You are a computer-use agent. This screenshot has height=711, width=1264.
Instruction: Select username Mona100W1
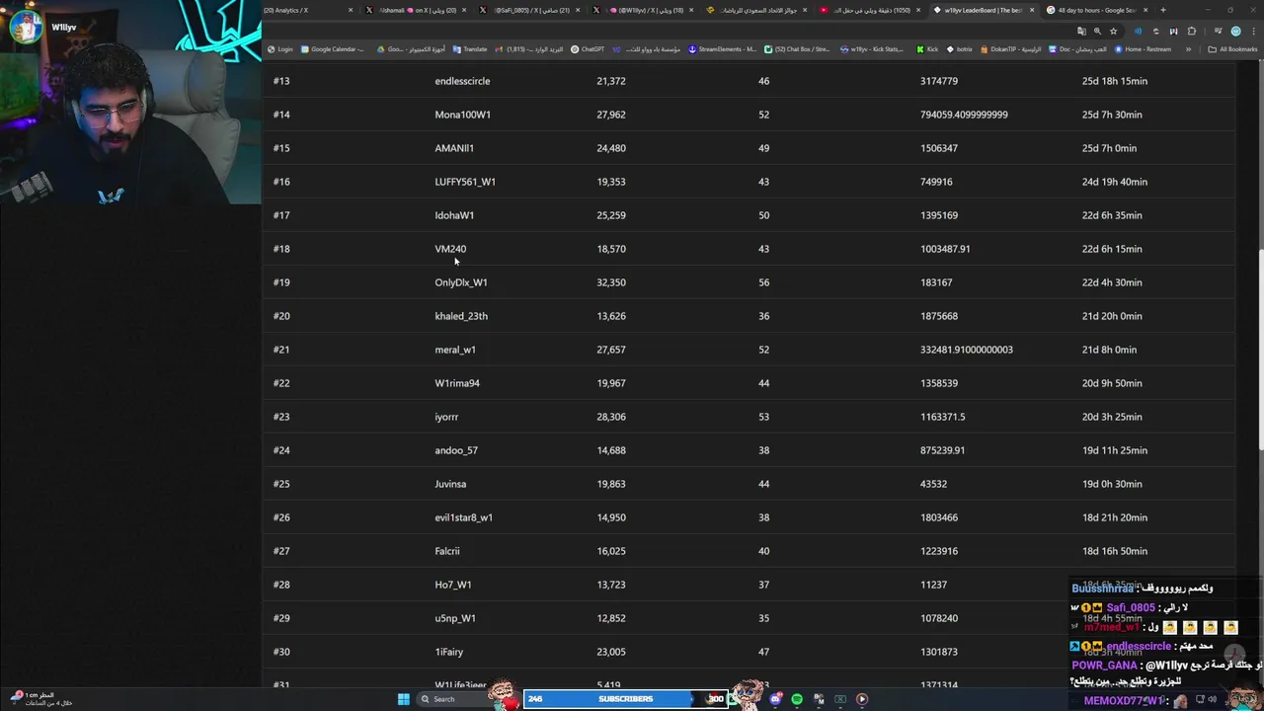pos(462,115)
